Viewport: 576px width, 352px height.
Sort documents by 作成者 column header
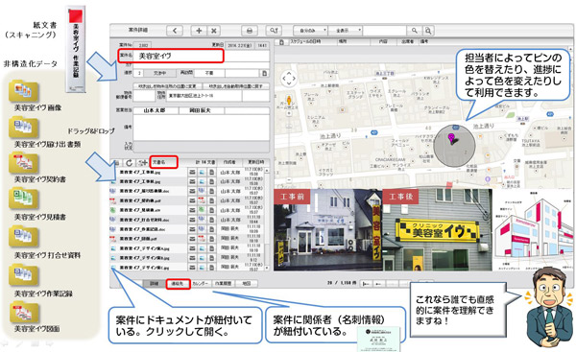click(230, 162)
